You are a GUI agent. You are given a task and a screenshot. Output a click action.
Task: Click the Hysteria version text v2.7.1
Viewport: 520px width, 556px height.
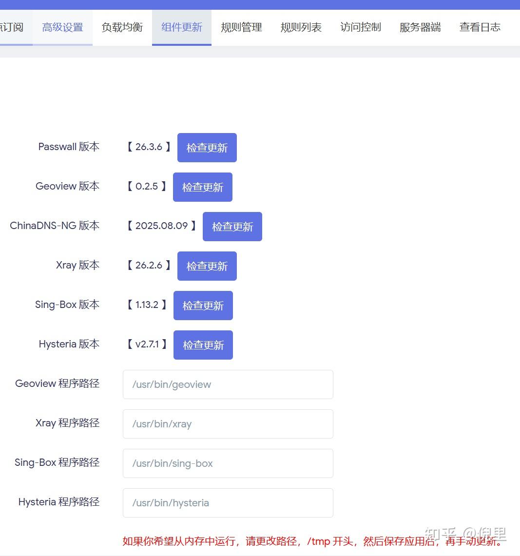click(147, 344)
